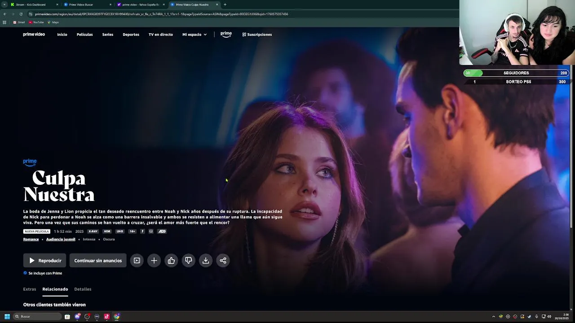Image resolution: width=575 pixels, height=323 pixels.
Task: Download the movie with download icon
Action: coord(206,261)
